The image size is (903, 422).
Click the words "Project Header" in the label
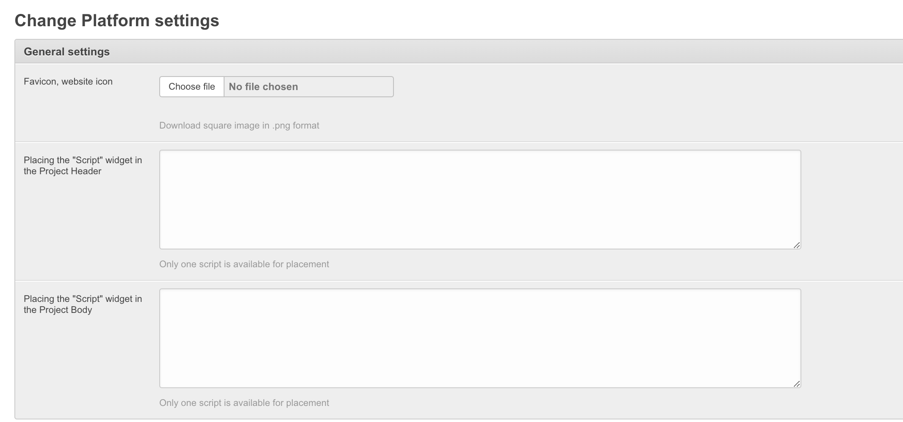click(70, 171)
